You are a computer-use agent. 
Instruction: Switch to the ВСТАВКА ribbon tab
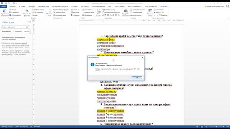[22, 6]
